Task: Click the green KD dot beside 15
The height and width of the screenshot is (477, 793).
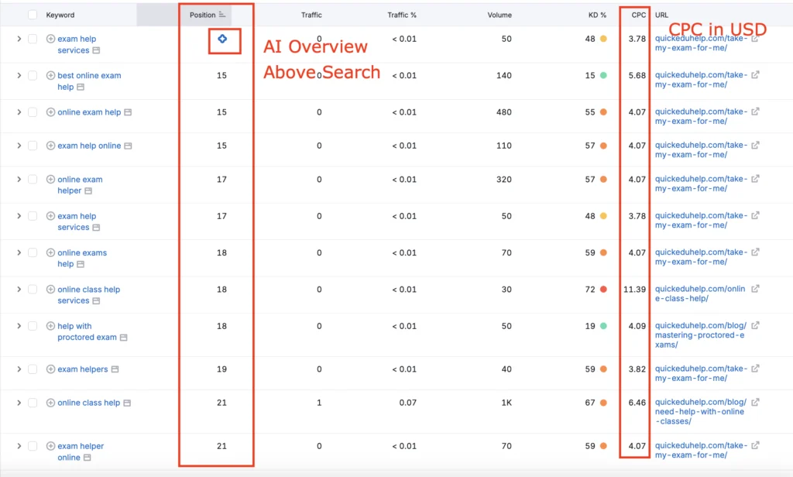Action: pos(603,75)
